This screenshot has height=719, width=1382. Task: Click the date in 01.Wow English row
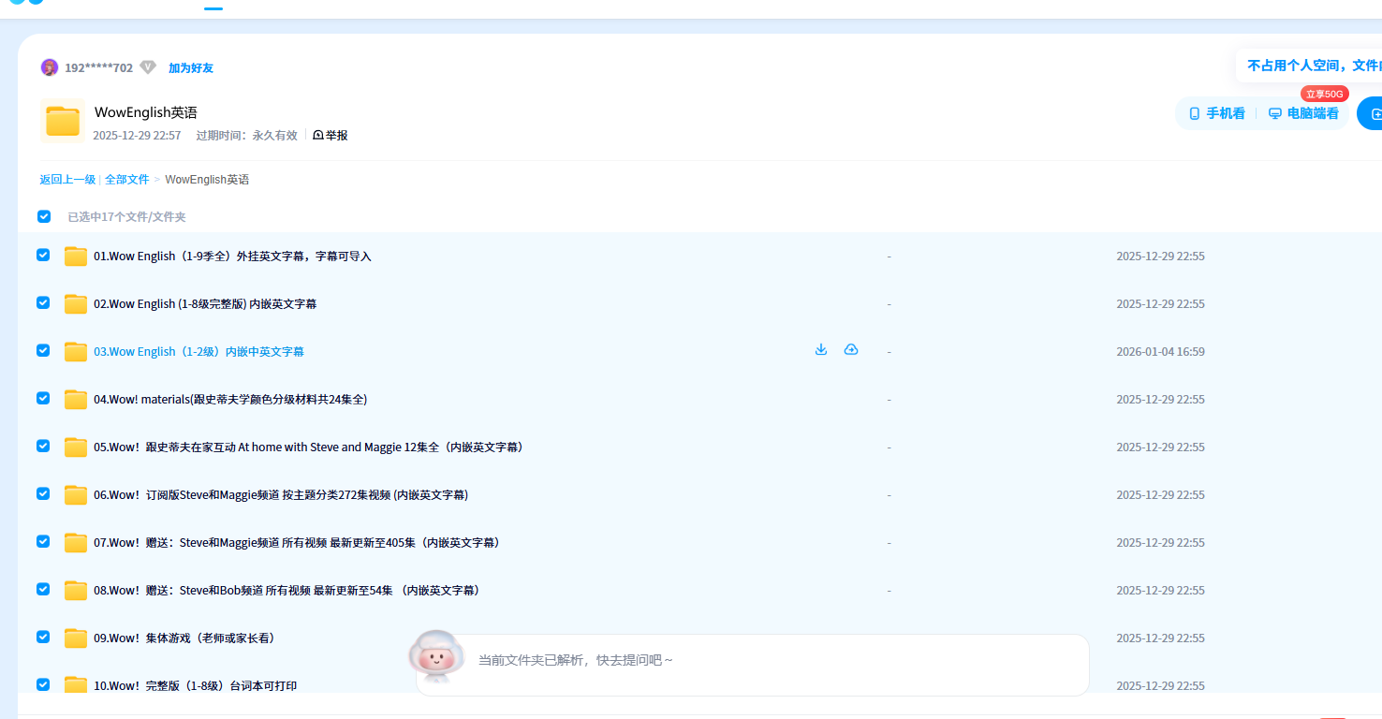coord(1160,257)
